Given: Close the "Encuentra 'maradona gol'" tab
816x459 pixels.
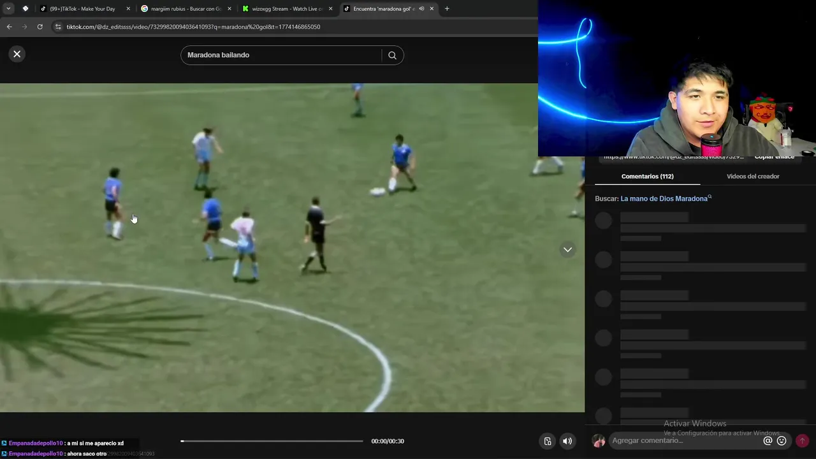Looking at the screenshot, I should tap(432, 9).
